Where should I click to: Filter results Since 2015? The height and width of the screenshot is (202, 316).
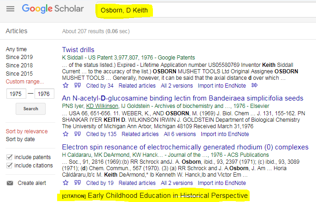coord(19,74)
